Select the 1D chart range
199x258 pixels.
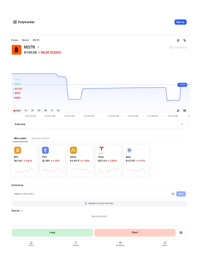[32, 111]
